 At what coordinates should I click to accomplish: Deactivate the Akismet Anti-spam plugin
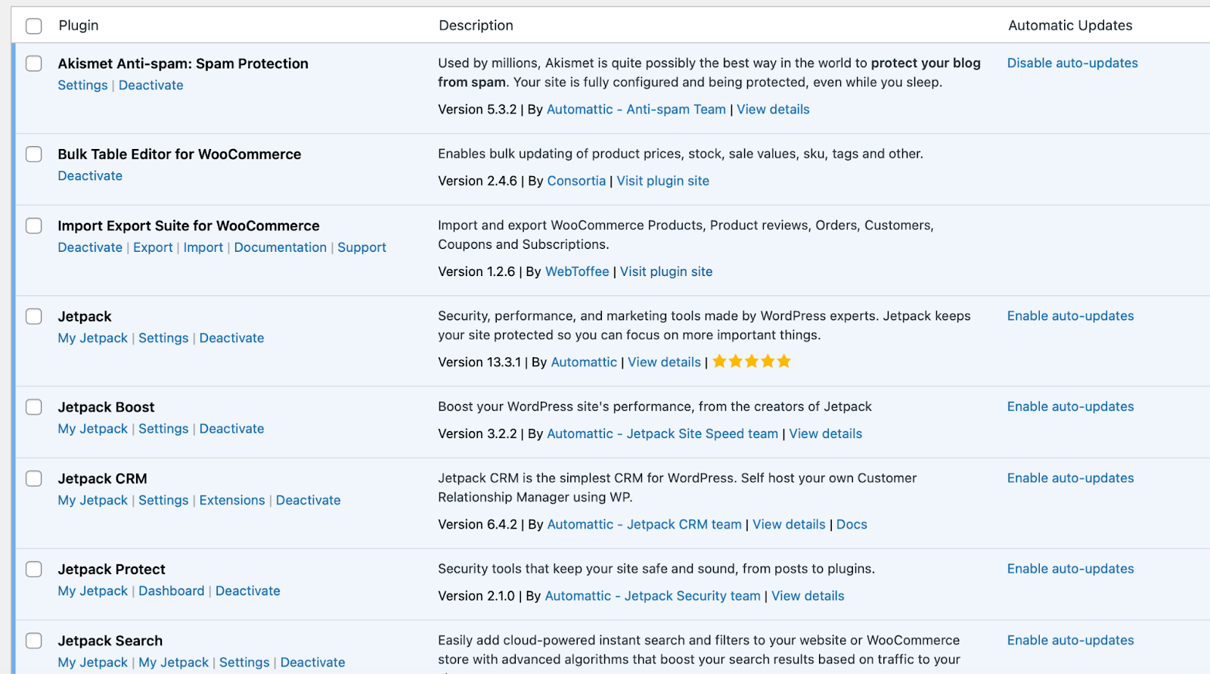[151, 85]
